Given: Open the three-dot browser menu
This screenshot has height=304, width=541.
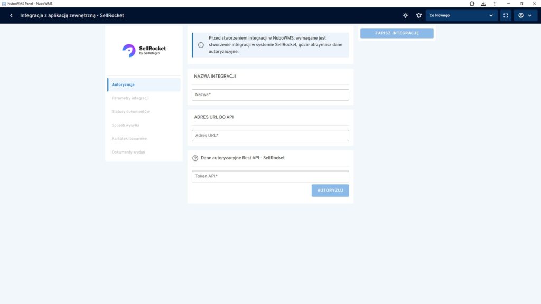Looking at the screenshot, I should click(x=494, y=4).
